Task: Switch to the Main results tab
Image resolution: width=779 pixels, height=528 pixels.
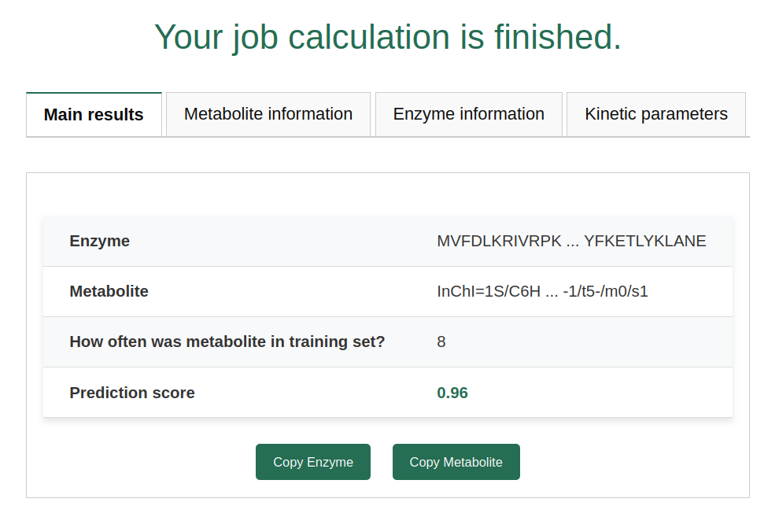Action: pos(94,115)
